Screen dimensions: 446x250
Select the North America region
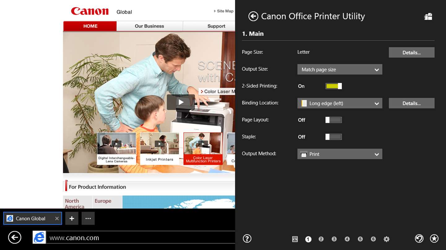pyautogui.click(x=77, y=202)
